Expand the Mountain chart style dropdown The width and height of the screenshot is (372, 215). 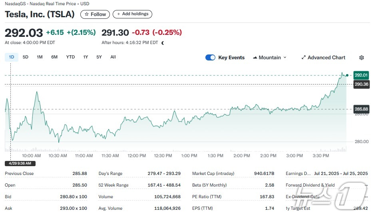(x=285, y=58)
